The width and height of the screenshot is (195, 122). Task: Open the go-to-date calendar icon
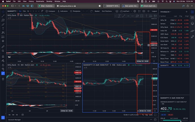[x=23, y=115]
